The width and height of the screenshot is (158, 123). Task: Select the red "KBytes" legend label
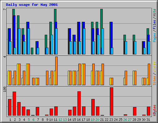tap(154, 110)
